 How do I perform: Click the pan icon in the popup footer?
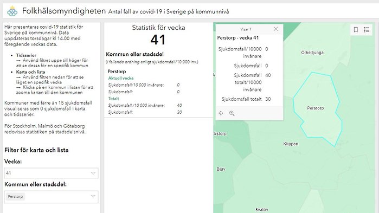(x=221, y=113)
